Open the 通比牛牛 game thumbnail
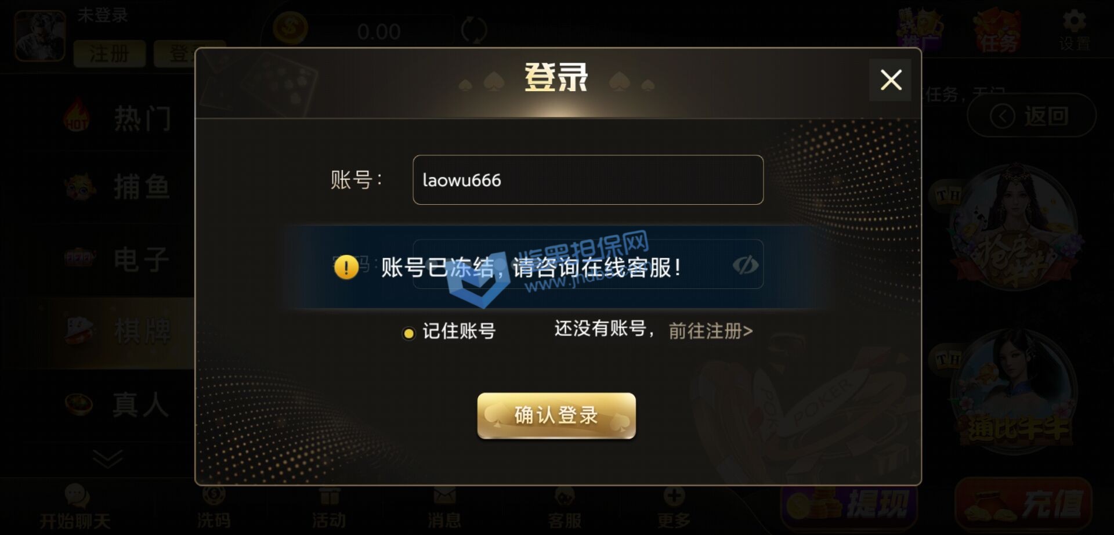Viewport: 1114px width, 535px height. pyautogui.click(x=1015, y=392)
